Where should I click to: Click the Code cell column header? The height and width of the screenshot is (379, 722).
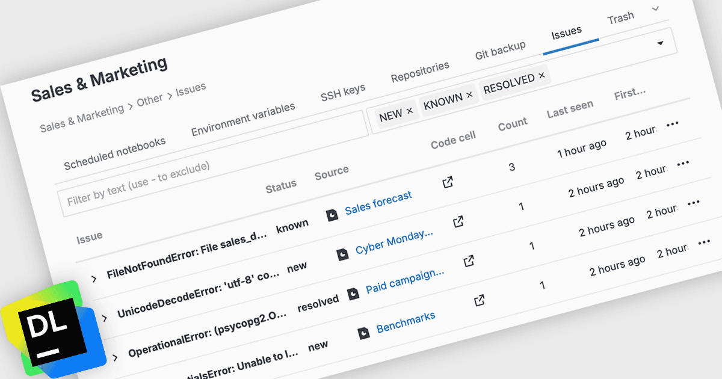coord(453,141)
